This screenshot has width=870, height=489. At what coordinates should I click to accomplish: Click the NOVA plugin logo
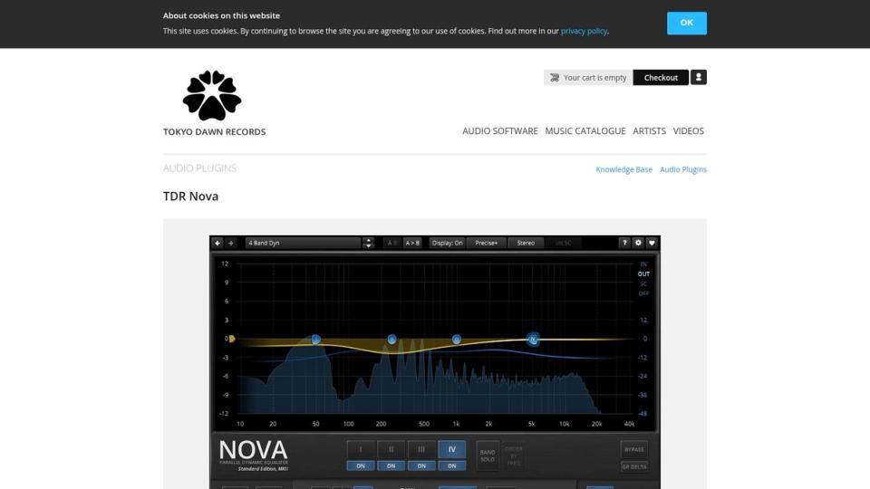[x=254, y=455]
